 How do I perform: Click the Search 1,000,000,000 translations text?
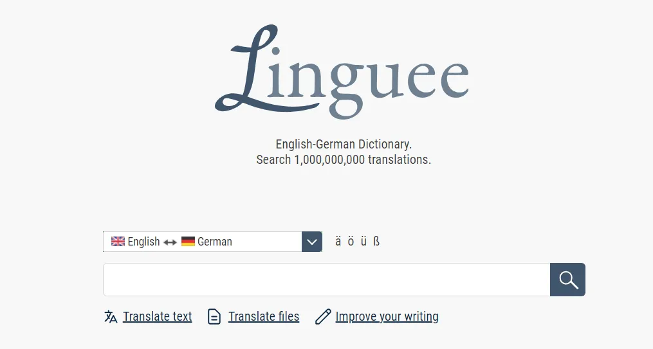click(x=344, y=159)
